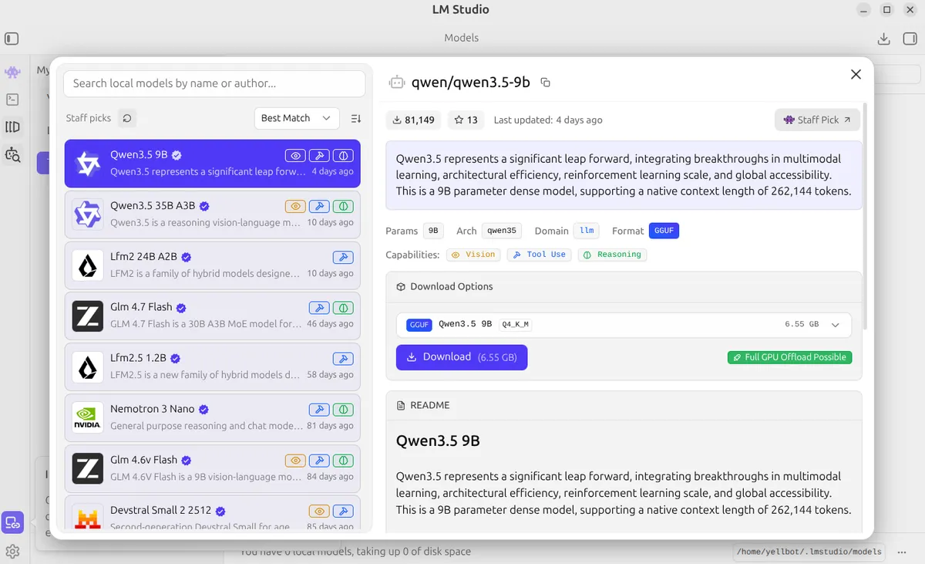Star the model with 13 stars
Image resolution: width=925 pixels, height=564 pixels.
click(466, 120)
